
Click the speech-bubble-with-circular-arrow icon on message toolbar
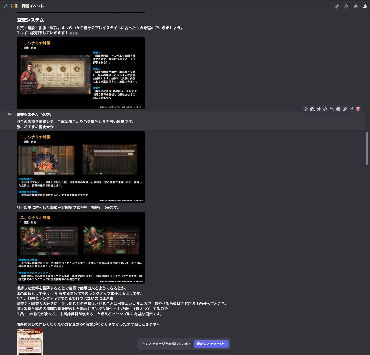point(312,109)
